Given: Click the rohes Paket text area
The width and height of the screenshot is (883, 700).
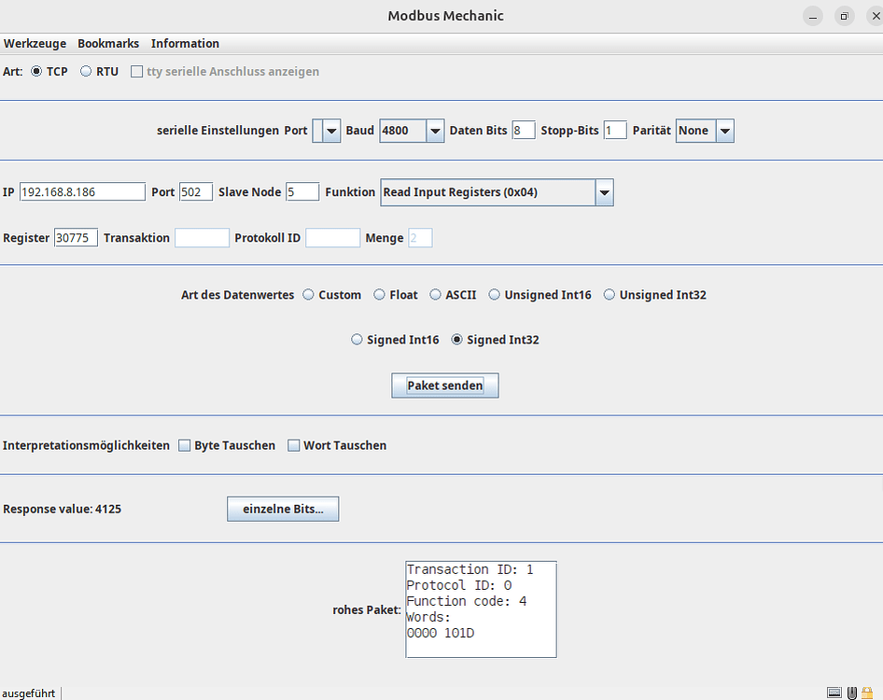Looking at the screenshot, I should [481, 609].
